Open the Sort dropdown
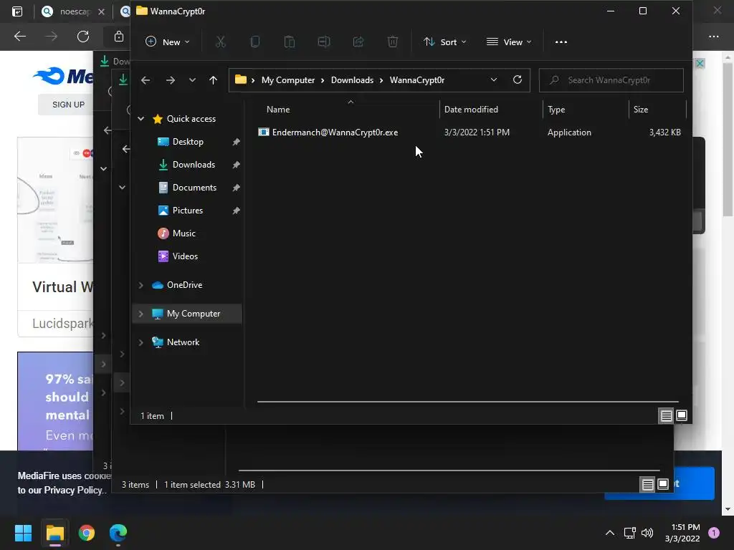734x550 pixels. [444, 42]
